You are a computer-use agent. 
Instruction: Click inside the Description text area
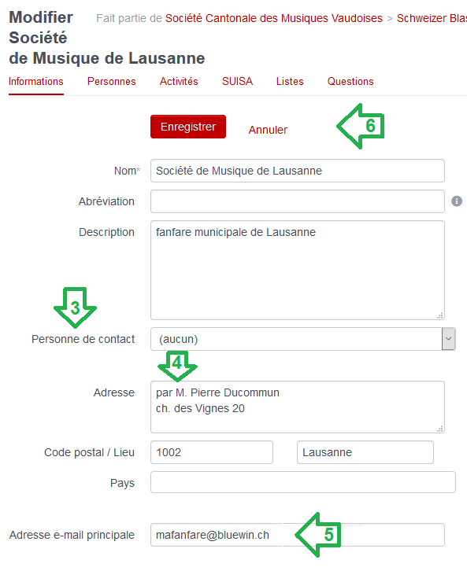coord(298,271)
